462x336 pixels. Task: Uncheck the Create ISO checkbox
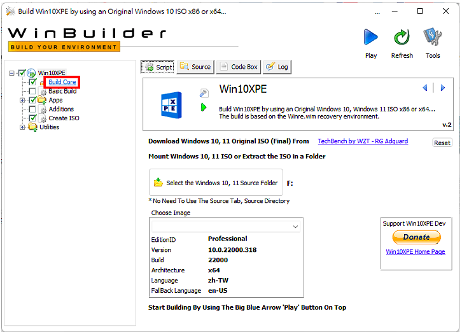(32, 118)
